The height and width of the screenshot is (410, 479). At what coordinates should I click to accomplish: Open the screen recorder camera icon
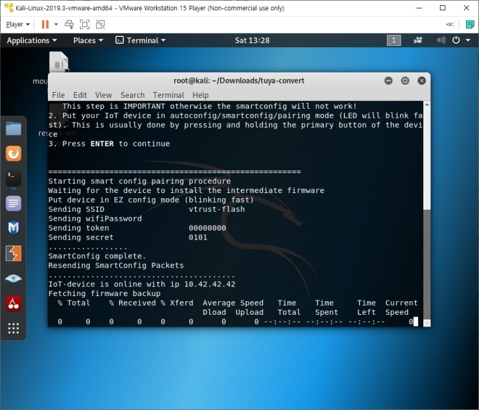point(418,40)
